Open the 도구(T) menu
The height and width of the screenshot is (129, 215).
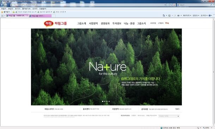coord(35,9)
